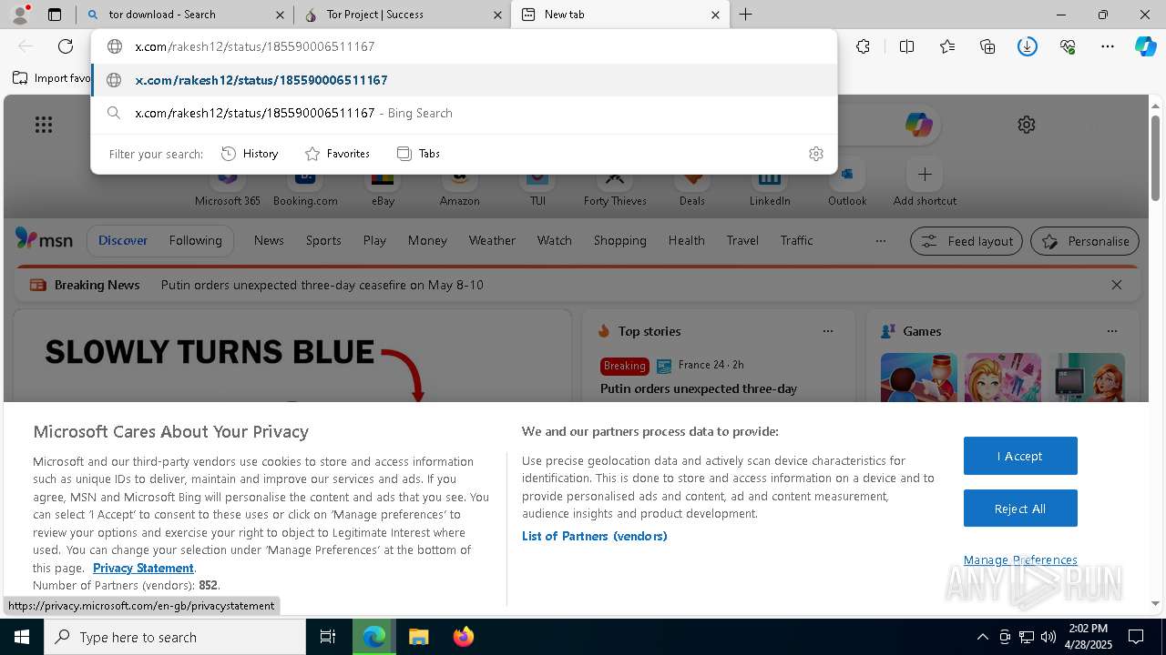This screenshot has height=655, width=1166.
Task: Open the Collections icon
Action: (x=987, y=46)
